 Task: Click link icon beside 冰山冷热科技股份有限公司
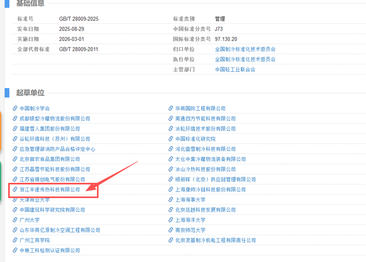click(171, 169)
